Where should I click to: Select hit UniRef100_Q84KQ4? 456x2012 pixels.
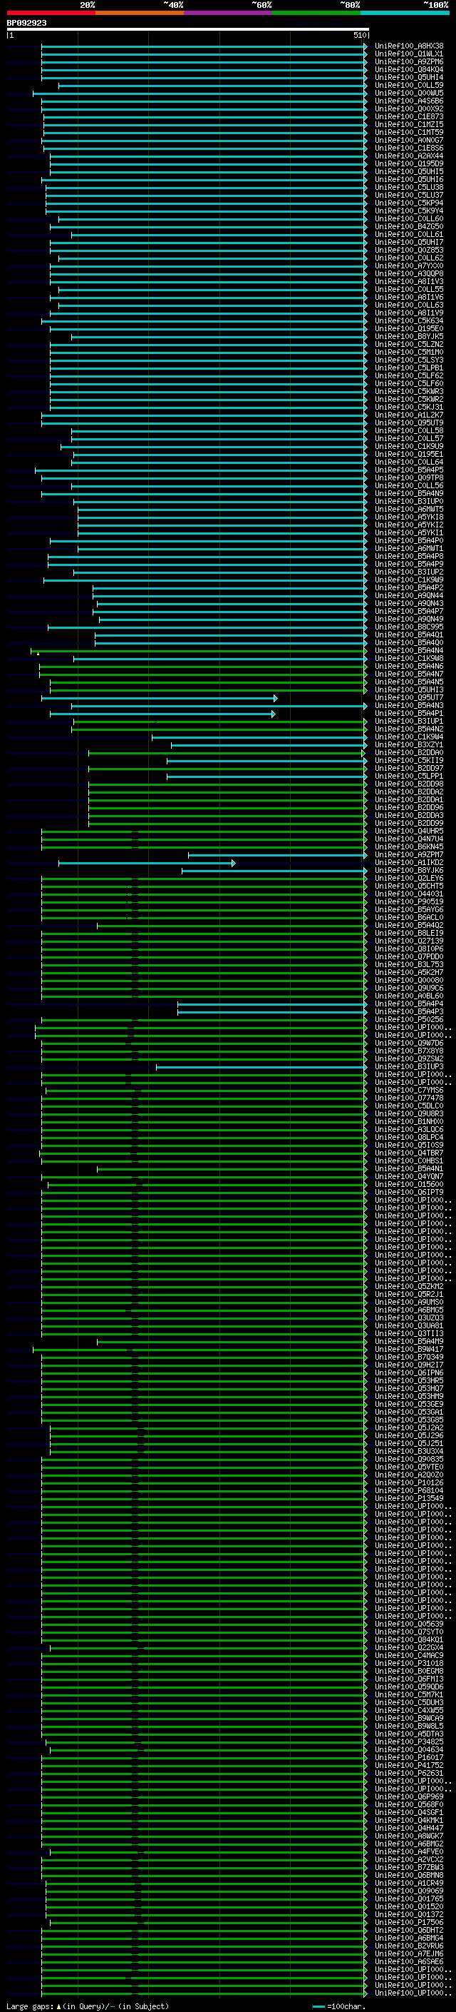[409, 69]
